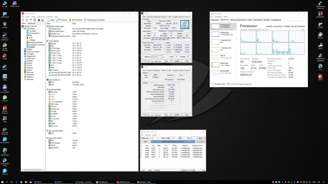Expand Operációs rendszer node in AIDA64
Image resolution: width=328 pixels, height=184 pixels.
(x=23, y=52)
